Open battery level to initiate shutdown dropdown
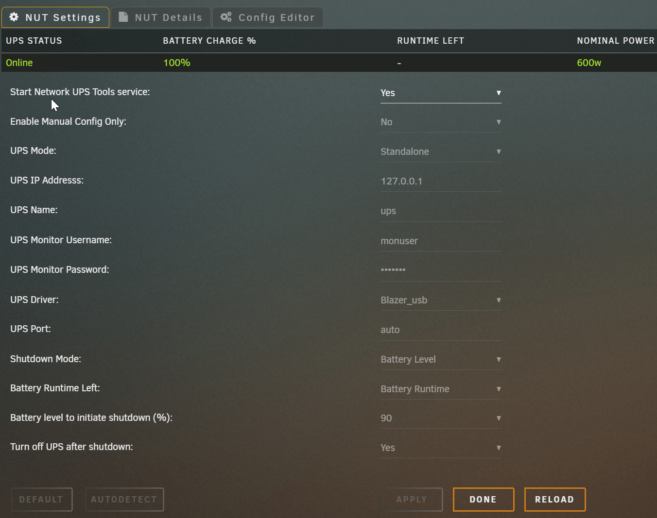The image size is (657, 518). (441, 418)
